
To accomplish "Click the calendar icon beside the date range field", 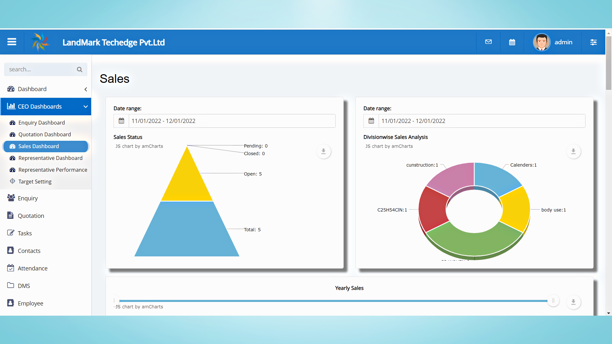I will (121, 121).
